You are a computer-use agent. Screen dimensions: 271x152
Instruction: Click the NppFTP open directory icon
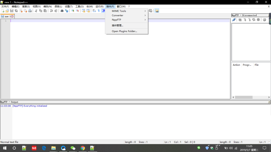pyautogui.click(x=240, y=20)
